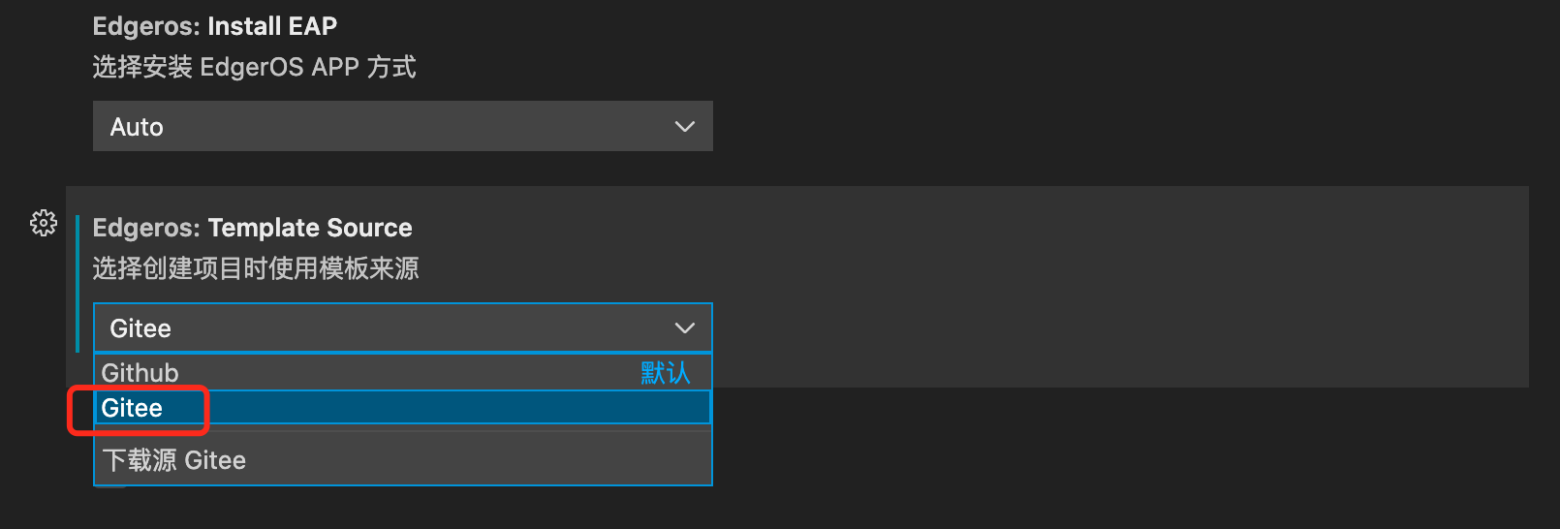Image resolution: width=1560 pixels, height=529 pixels.
Task: Collapse the Template Source Gitee select box
Action: click(403, 327)
